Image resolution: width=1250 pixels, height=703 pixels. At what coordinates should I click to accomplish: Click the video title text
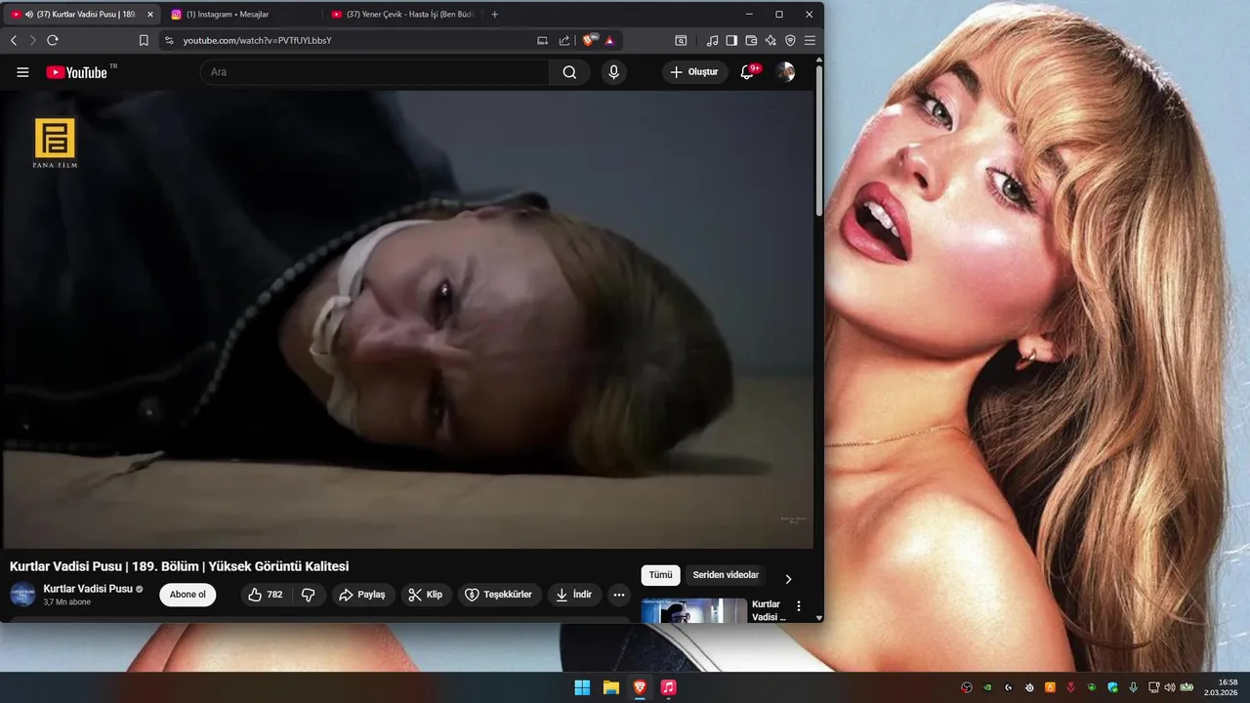[179, 566]
